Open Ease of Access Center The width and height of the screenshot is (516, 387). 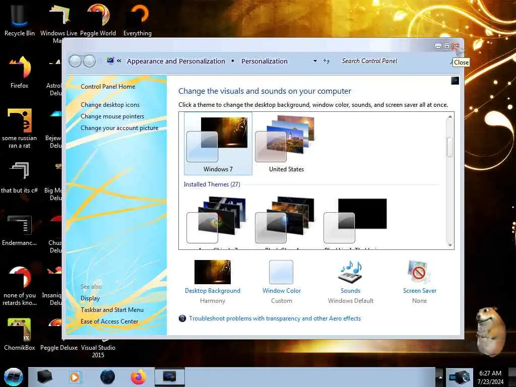coord(109,321)
